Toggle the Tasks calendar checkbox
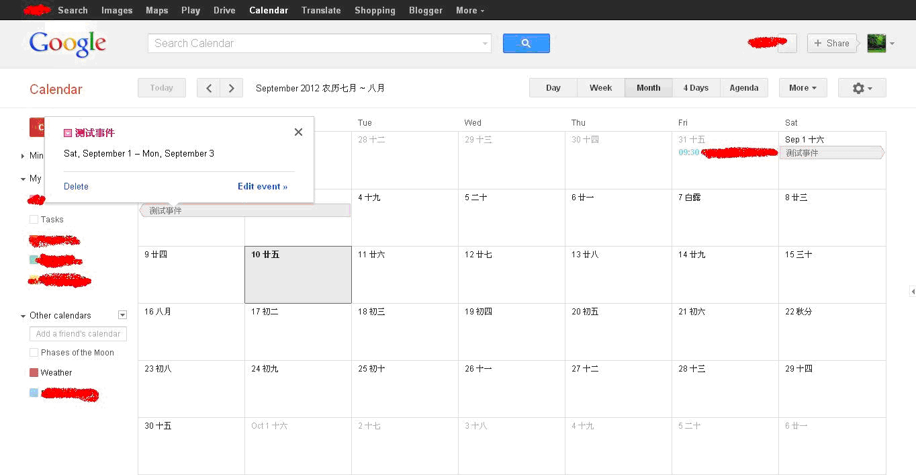 34,220
